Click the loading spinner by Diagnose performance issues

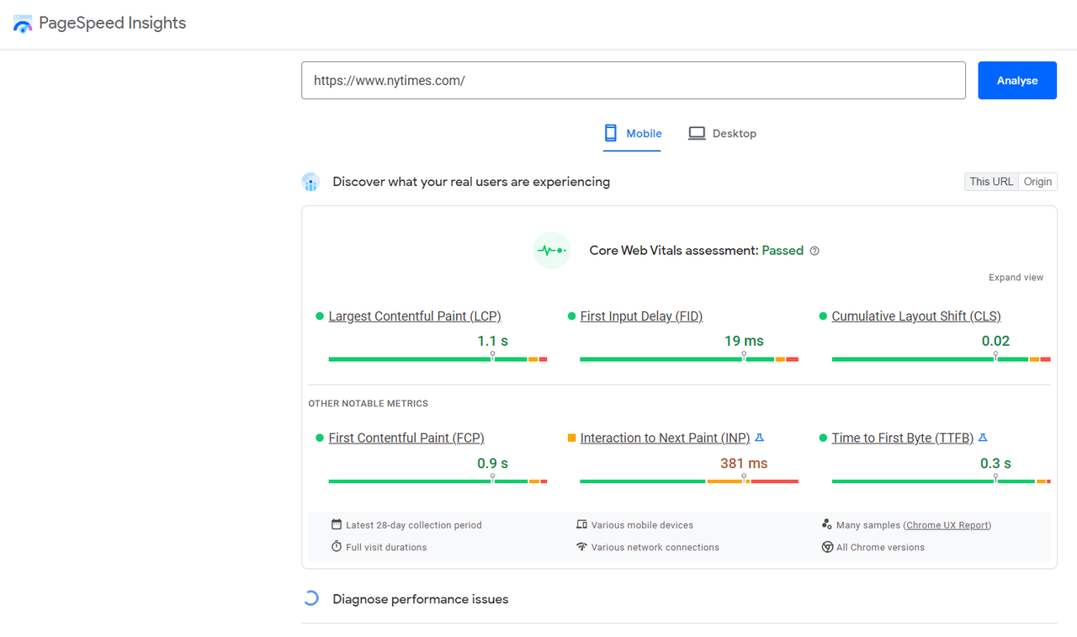pos(311,599)
